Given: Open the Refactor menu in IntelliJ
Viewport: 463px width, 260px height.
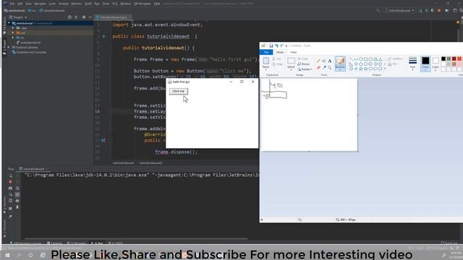Looking at the screenshot, I should click(77, 4).
